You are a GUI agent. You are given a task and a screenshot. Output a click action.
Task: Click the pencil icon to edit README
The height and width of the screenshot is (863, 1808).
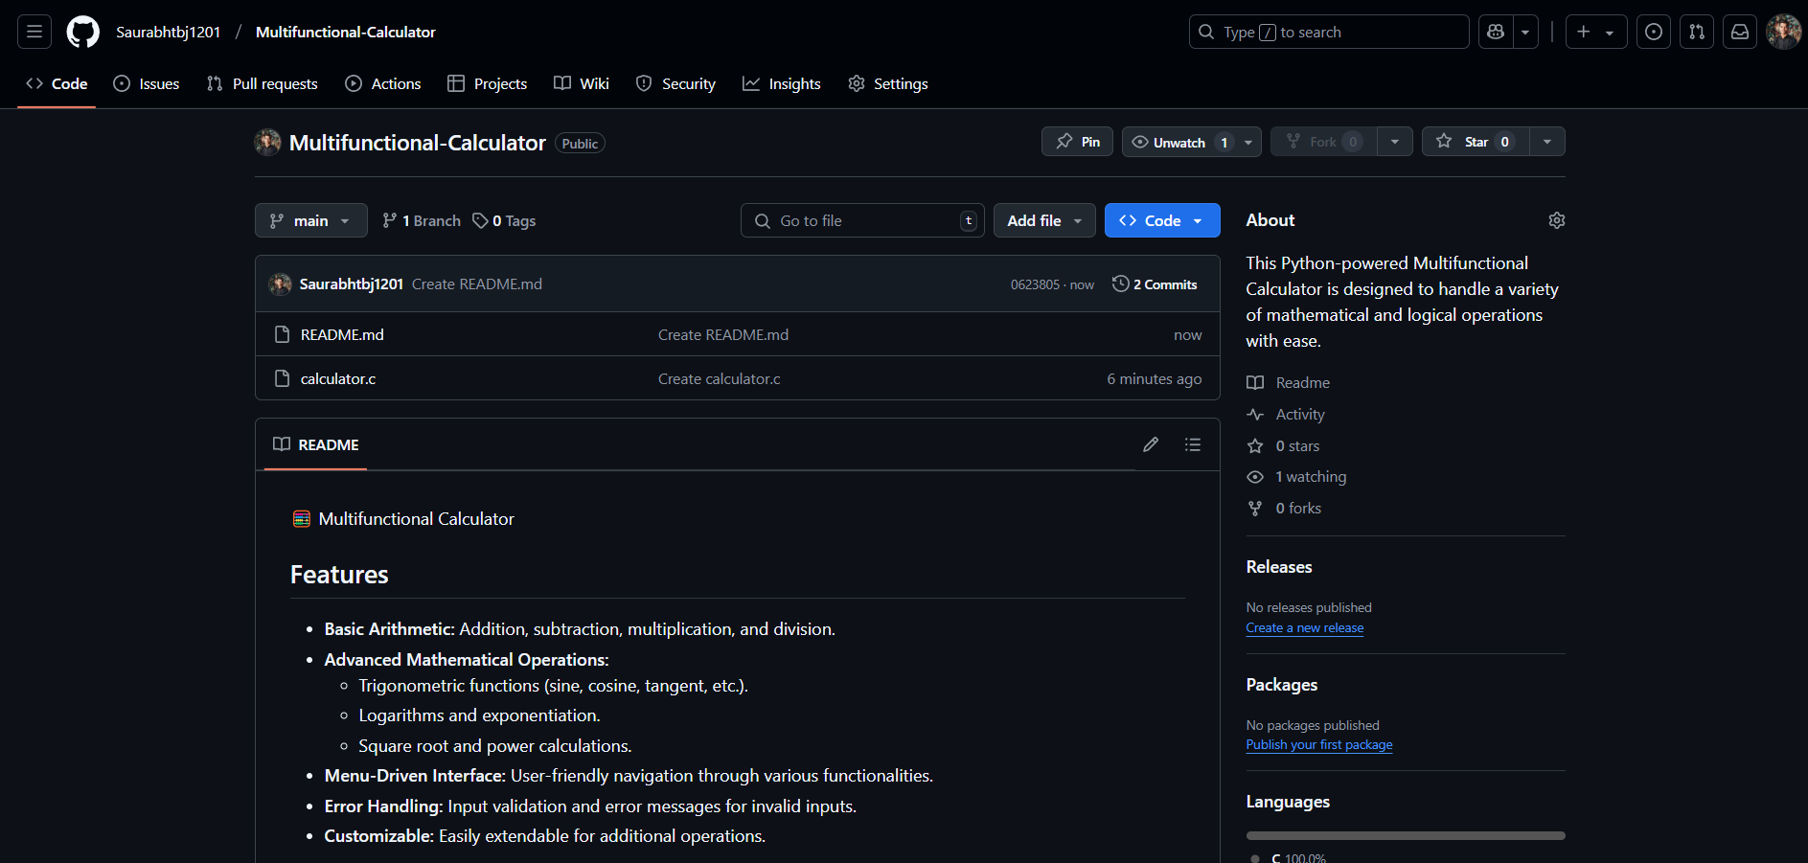click(1151, 444)
